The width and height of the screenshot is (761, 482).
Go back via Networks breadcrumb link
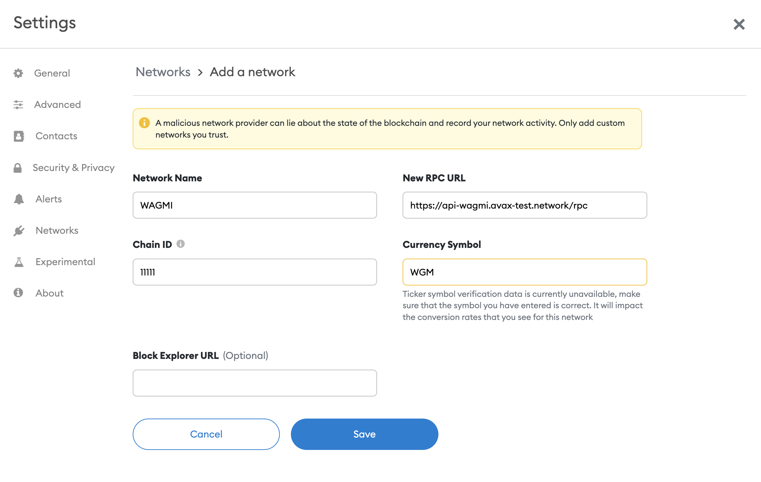(x=163, y=72)
